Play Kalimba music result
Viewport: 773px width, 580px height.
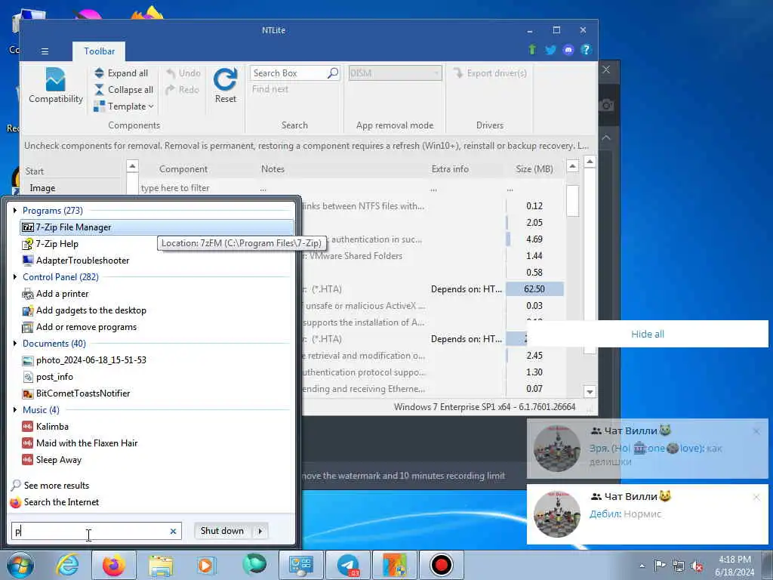click(45, 427)
